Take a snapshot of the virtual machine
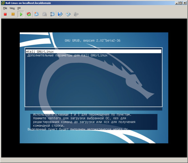 click(37, 14)
